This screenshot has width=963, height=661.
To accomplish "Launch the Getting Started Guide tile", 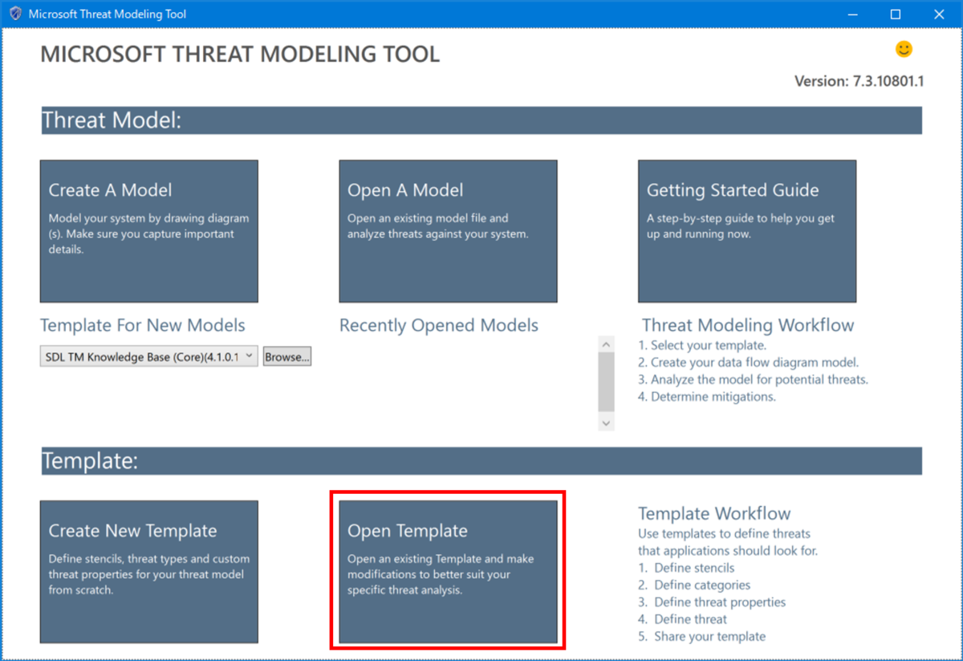I will [747, 231].
